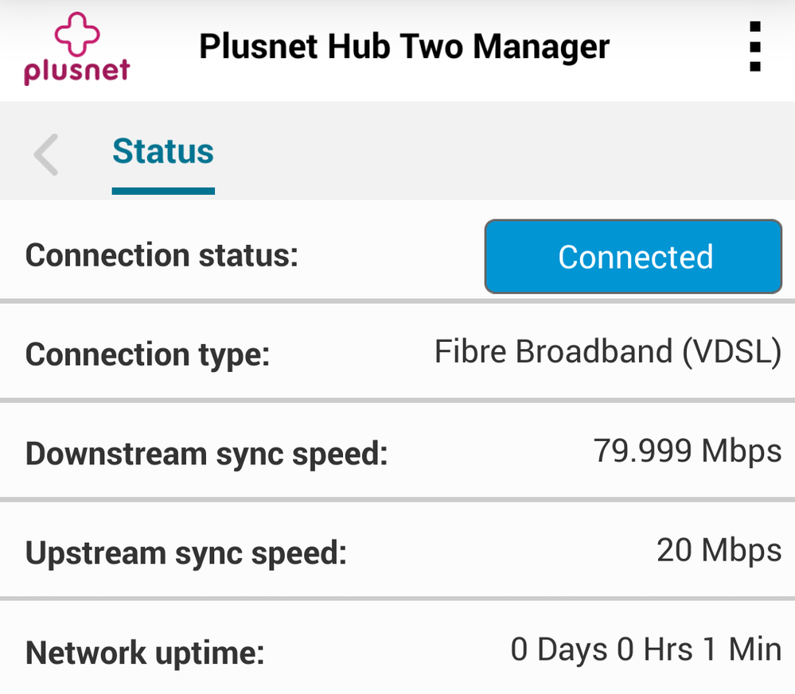Tap the 'Upstream sync speed:' label
The width and height of the screenshot is (795, 694).
point(186,553)
